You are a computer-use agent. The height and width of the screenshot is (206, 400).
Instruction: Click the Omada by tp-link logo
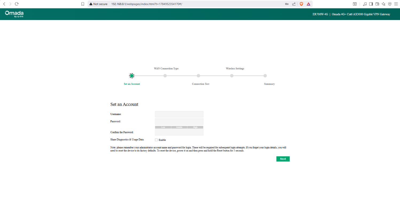click(x=14, y=14)
